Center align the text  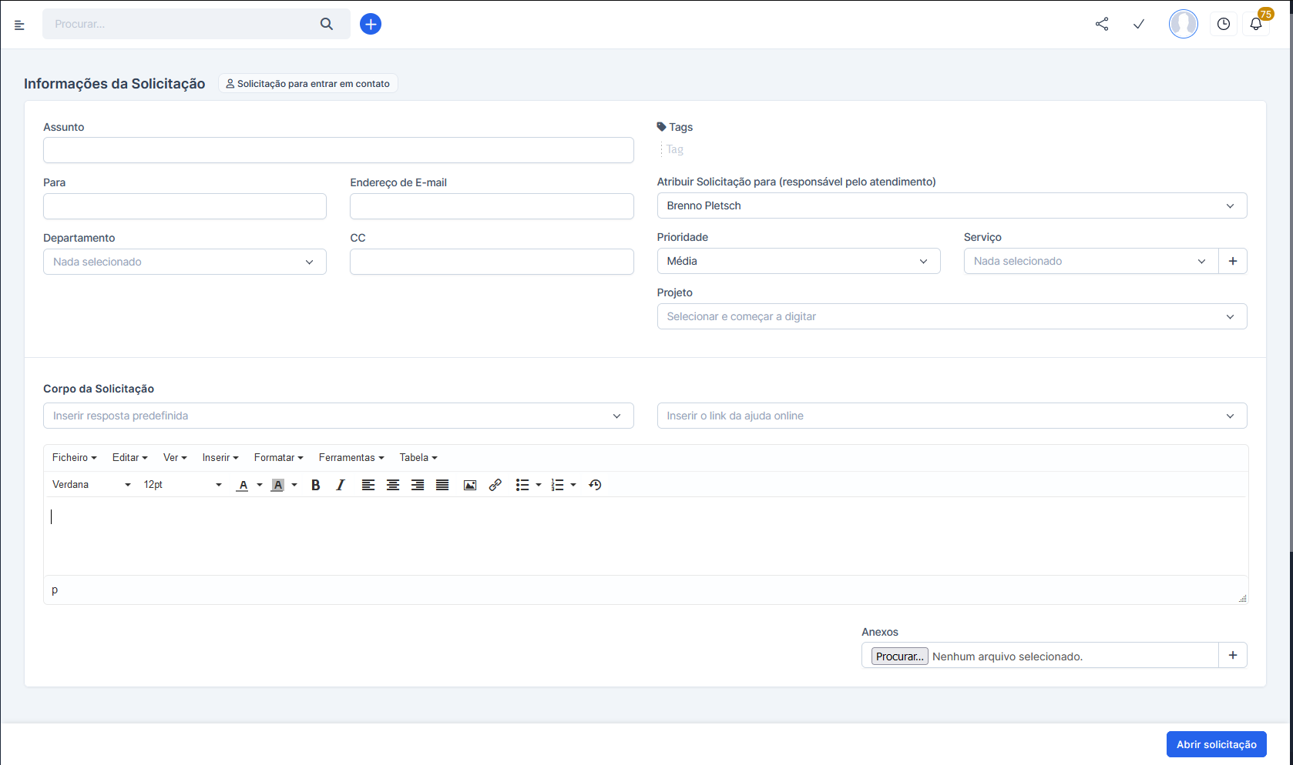tap(393, 485)
